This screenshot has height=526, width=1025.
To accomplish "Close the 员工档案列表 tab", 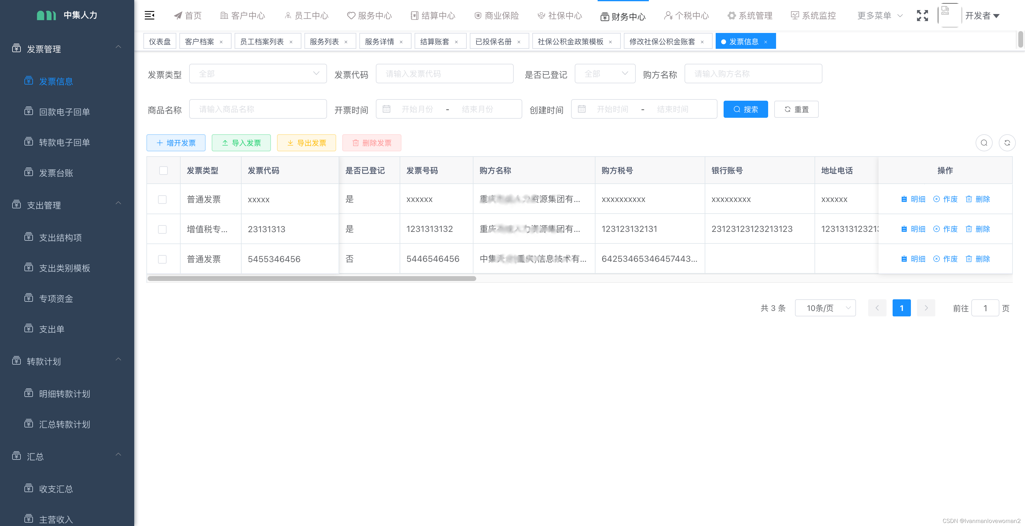I will 291,42.
